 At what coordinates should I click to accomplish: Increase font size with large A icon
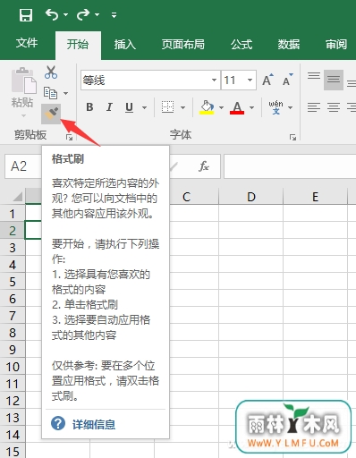point(267,80)
